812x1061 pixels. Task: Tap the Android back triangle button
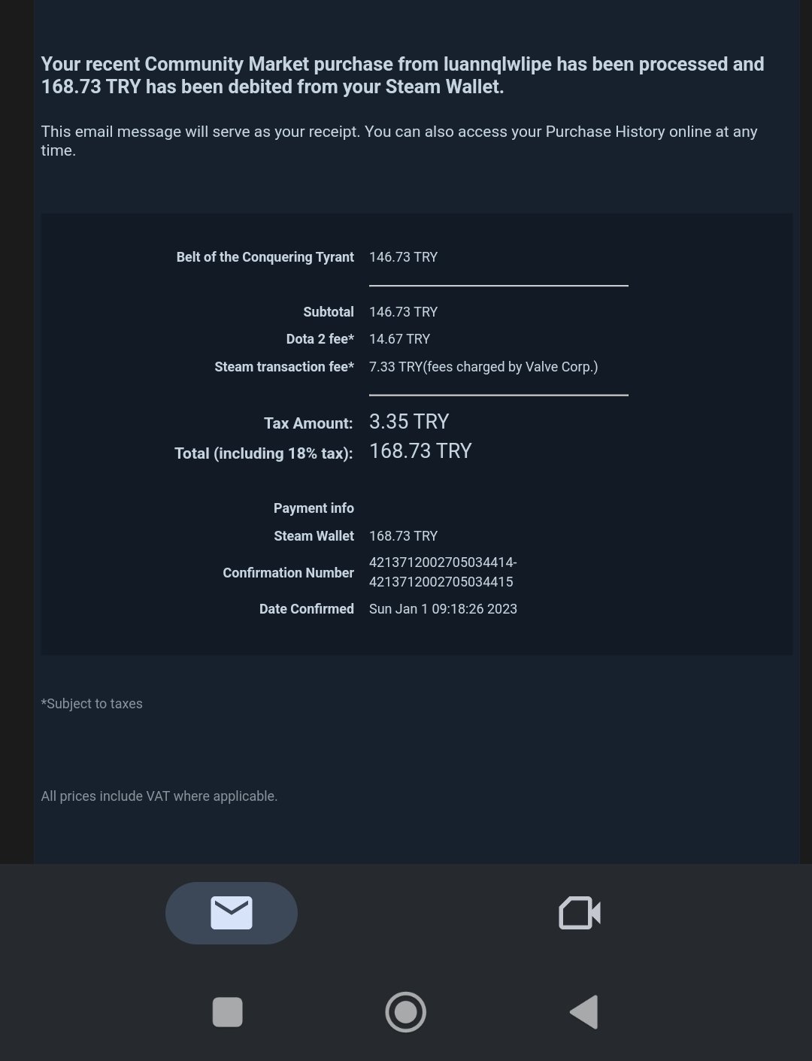(x=584, y=1012)
